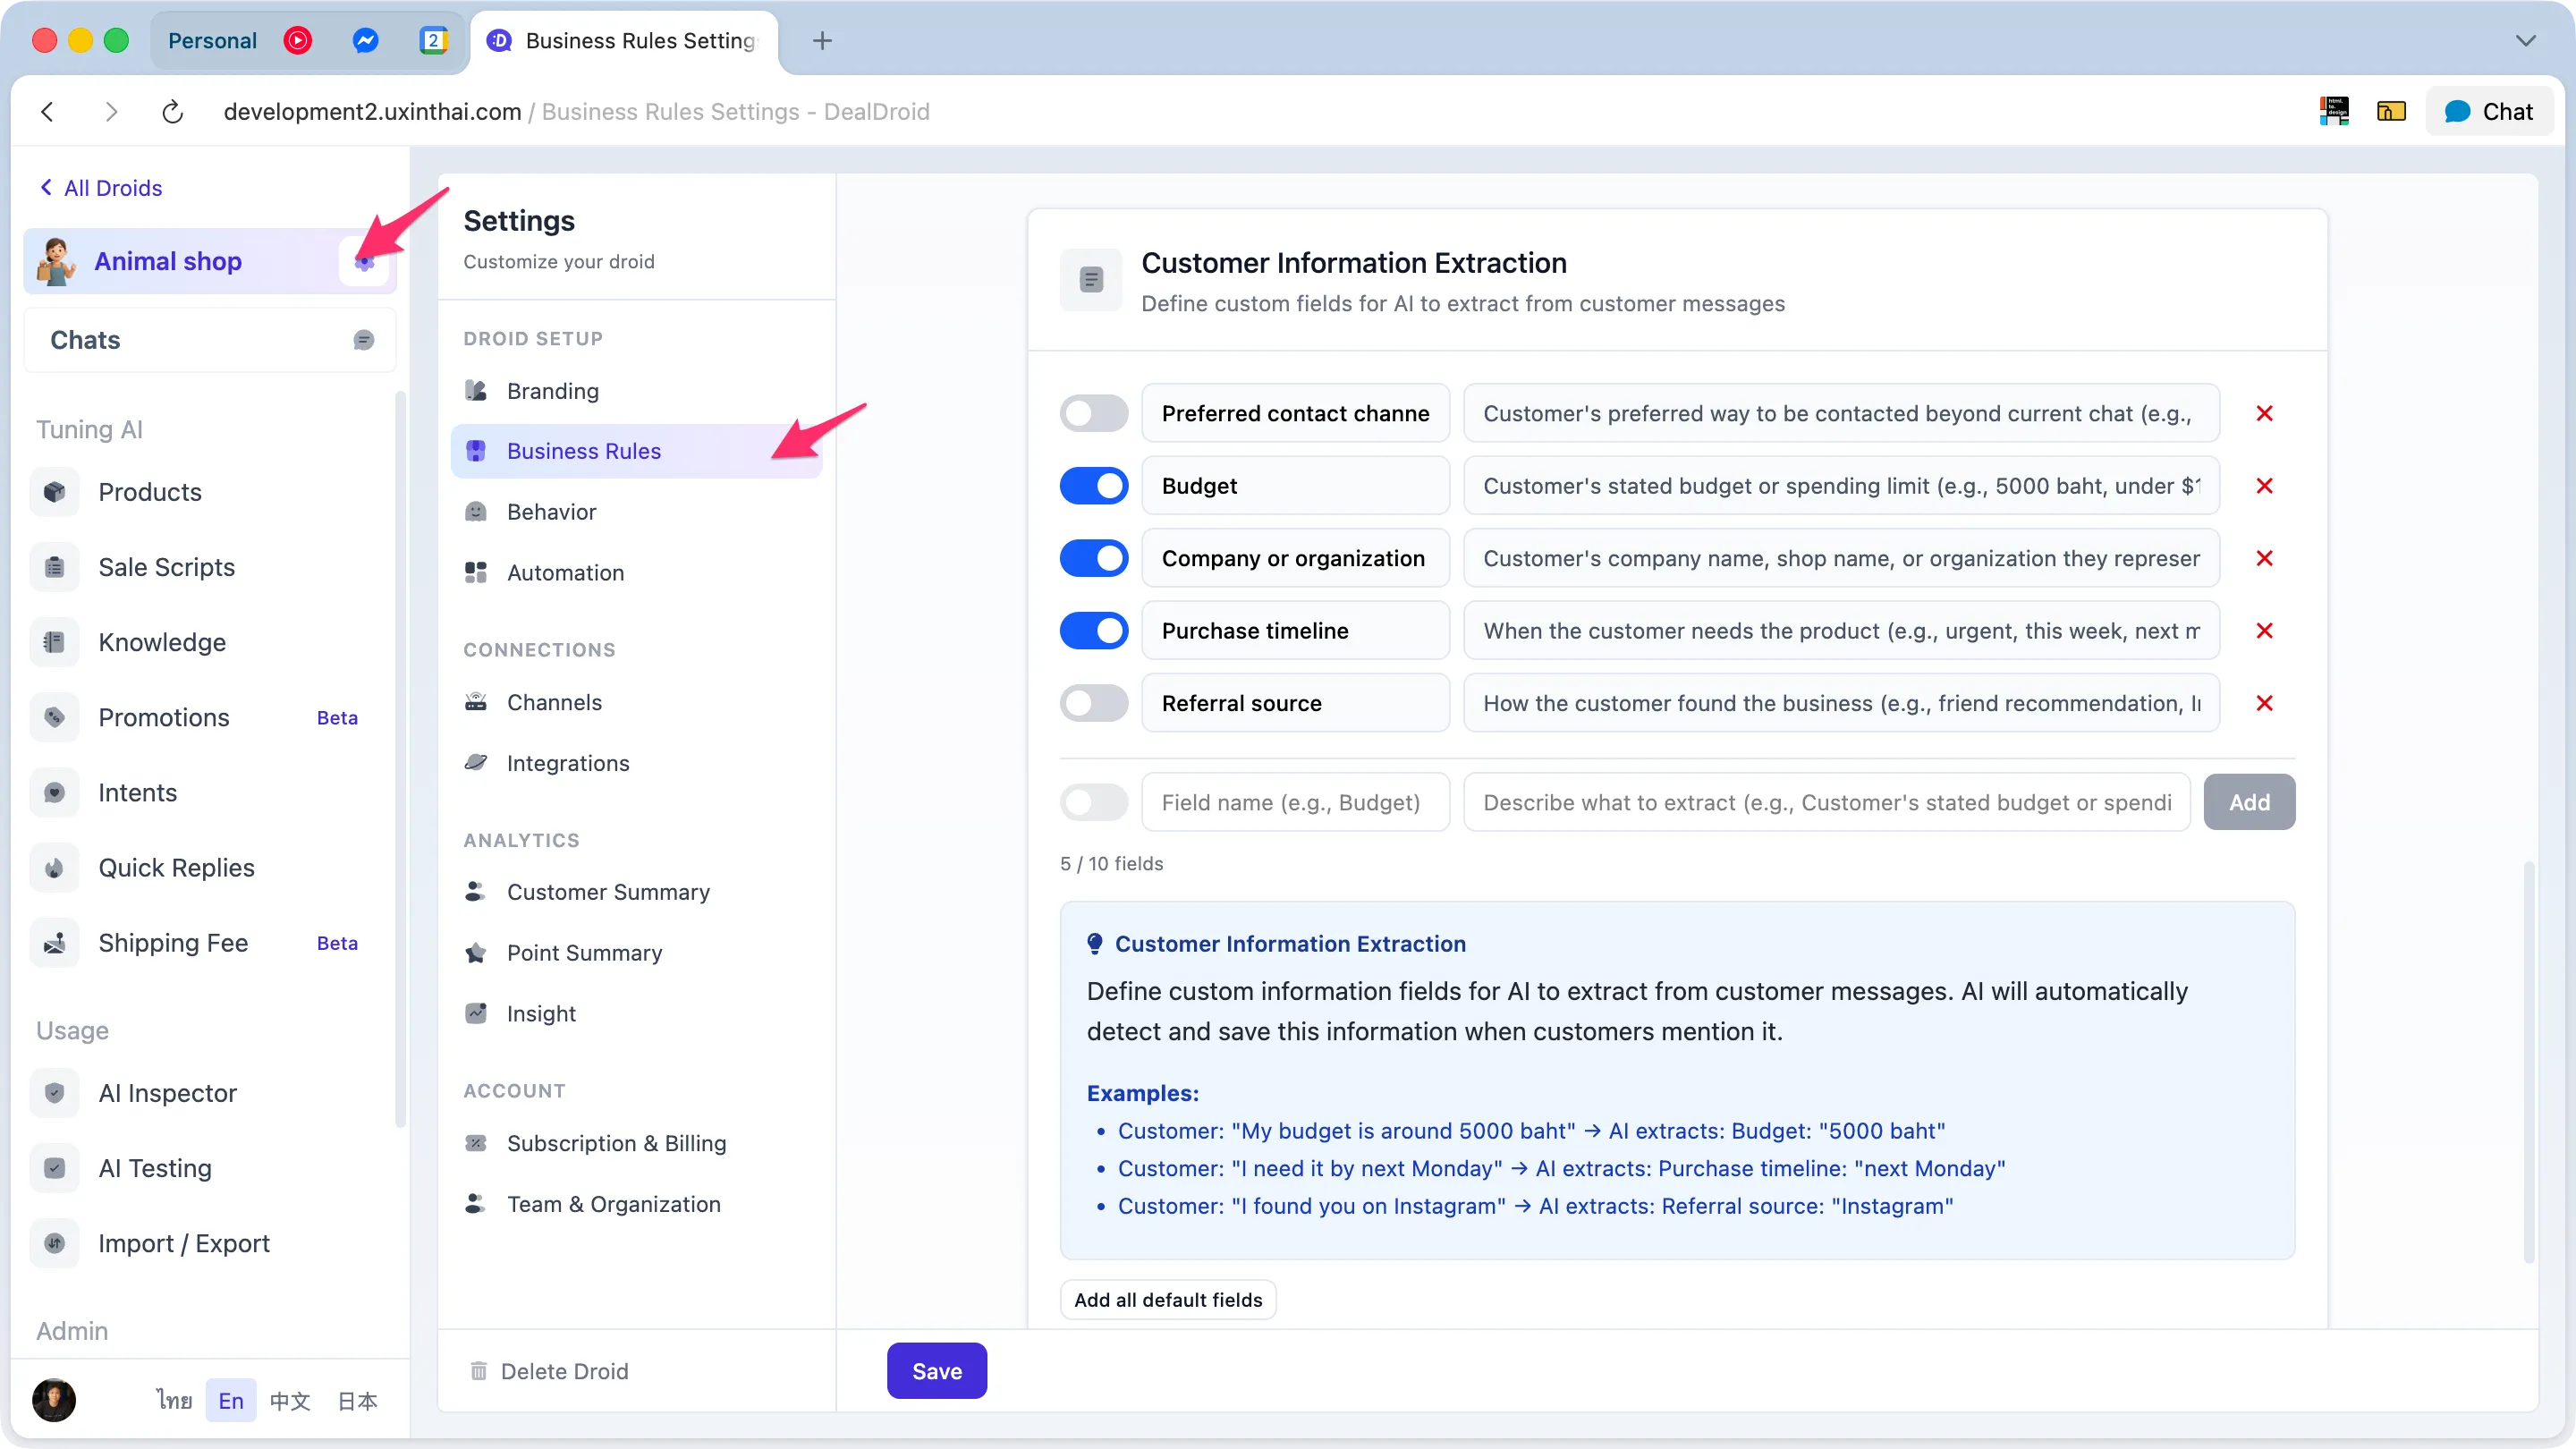Select the Behavior droid setup icon
This screenshot has height=1449, width=2576.
point(476,511)
